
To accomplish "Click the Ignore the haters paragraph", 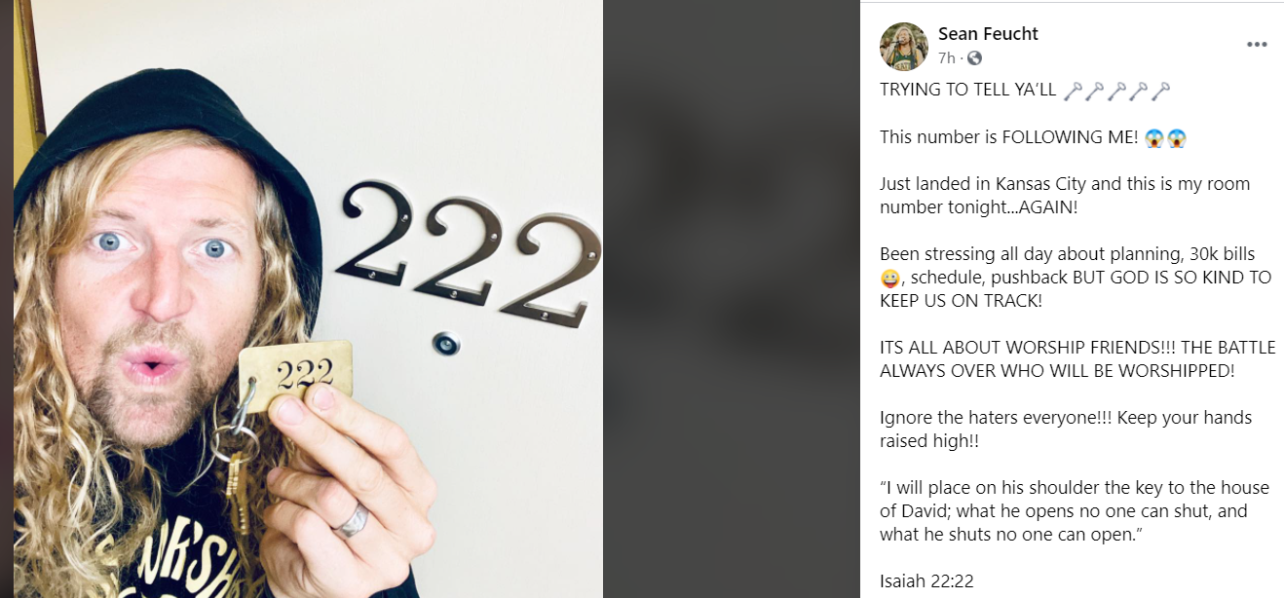I will tap(1066, 430).
